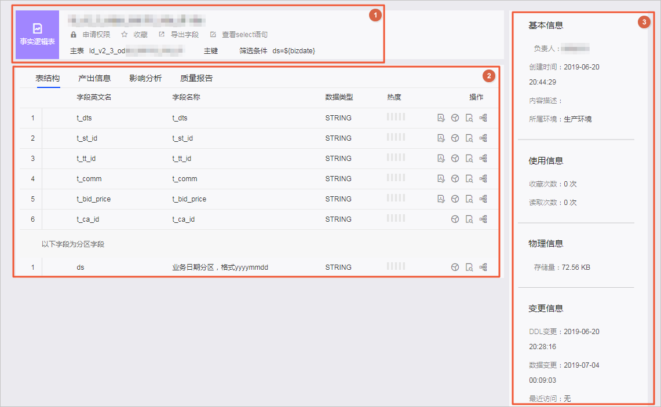The width and height of the screenshot is (661, 407).
Task: Click heat bar indicator in t_dts row
Action: point(396,117)
